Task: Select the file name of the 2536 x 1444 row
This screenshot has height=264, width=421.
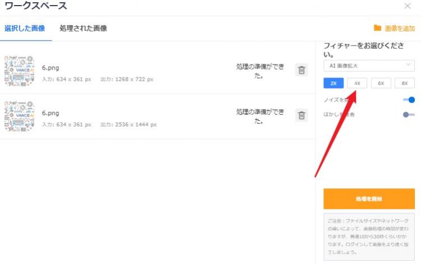Action: (51, 113)
